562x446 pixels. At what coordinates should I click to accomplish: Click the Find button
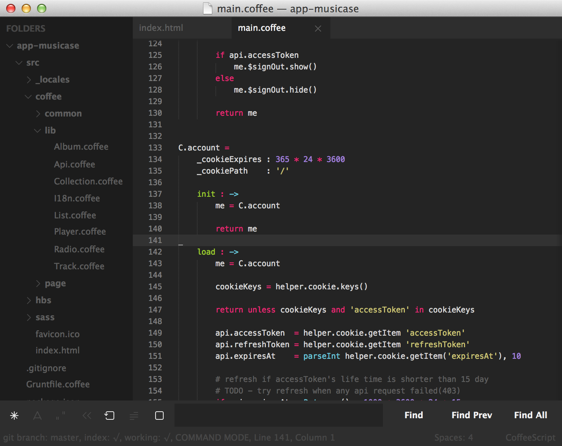coord(414,415)
